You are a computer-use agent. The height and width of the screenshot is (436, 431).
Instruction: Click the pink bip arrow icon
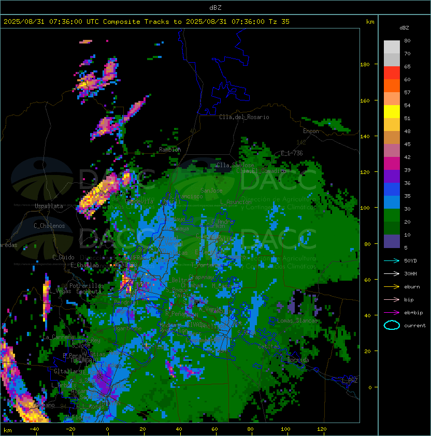coord(392,299)
